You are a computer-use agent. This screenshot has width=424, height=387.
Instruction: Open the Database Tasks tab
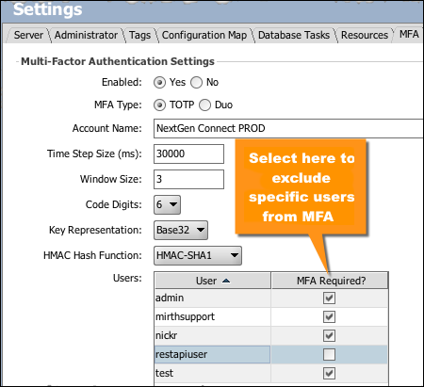(294, 35)
